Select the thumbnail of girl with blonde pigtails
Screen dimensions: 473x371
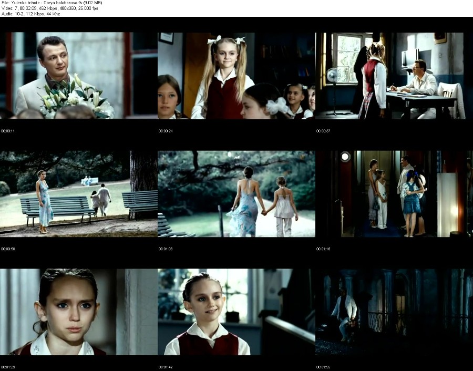236,75
